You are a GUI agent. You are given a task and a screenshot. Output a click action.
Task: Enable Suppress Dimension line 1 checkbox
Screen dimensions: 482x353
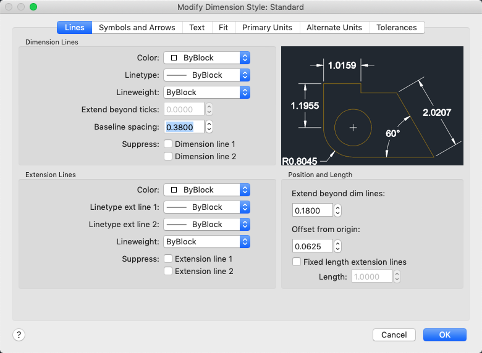(x=168, y=144)
